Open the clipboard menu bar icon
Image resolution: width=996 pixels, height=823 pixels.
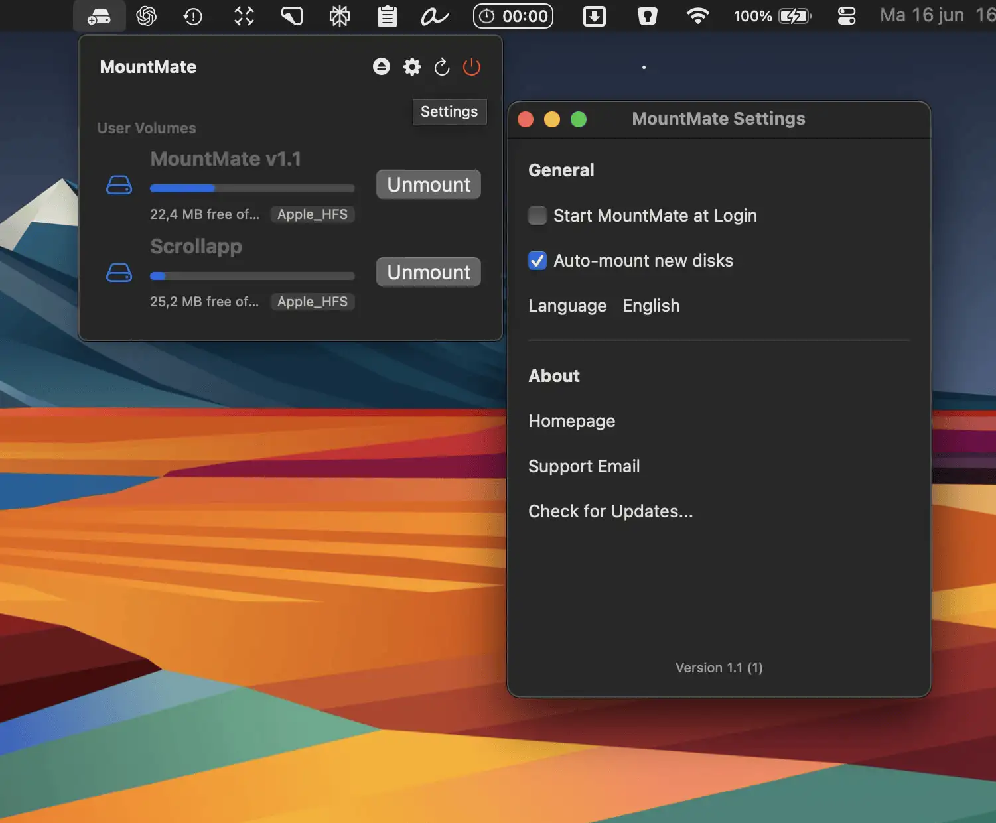coord(387,16)
